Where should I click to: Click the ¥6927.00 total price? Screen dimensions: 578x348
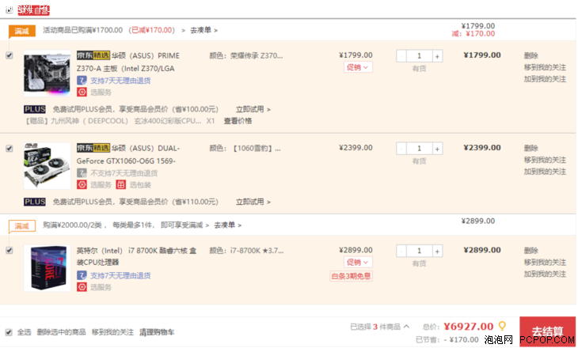coord(468,327)
